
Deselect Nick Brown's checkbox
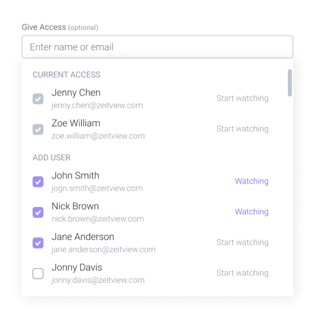point(38,212)
